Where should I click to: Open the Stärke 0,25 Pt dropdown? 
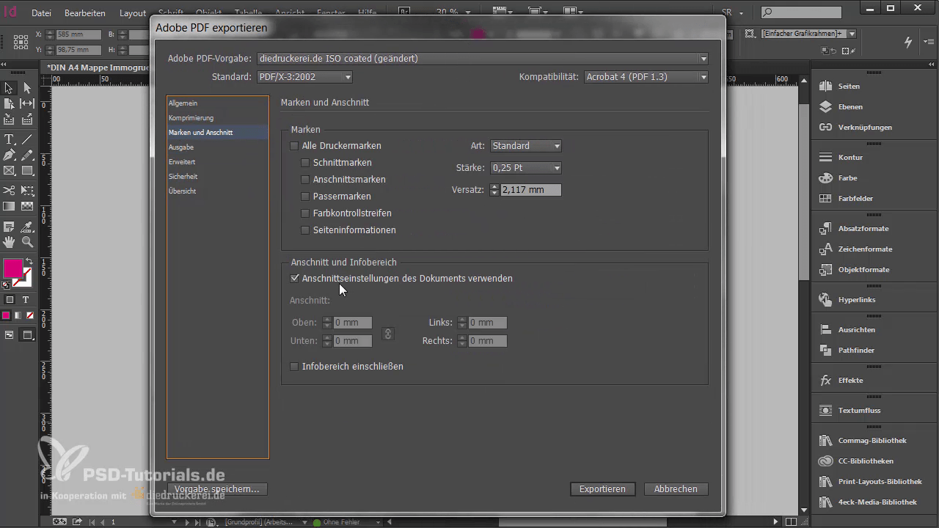[526, 168]
